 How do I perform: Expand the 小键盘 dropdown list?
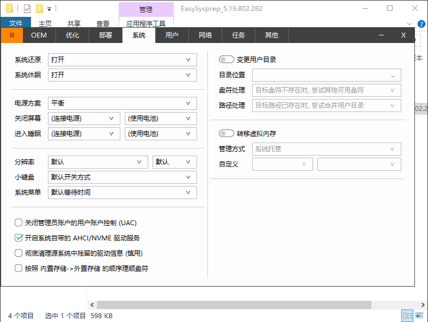pos(123,177)
